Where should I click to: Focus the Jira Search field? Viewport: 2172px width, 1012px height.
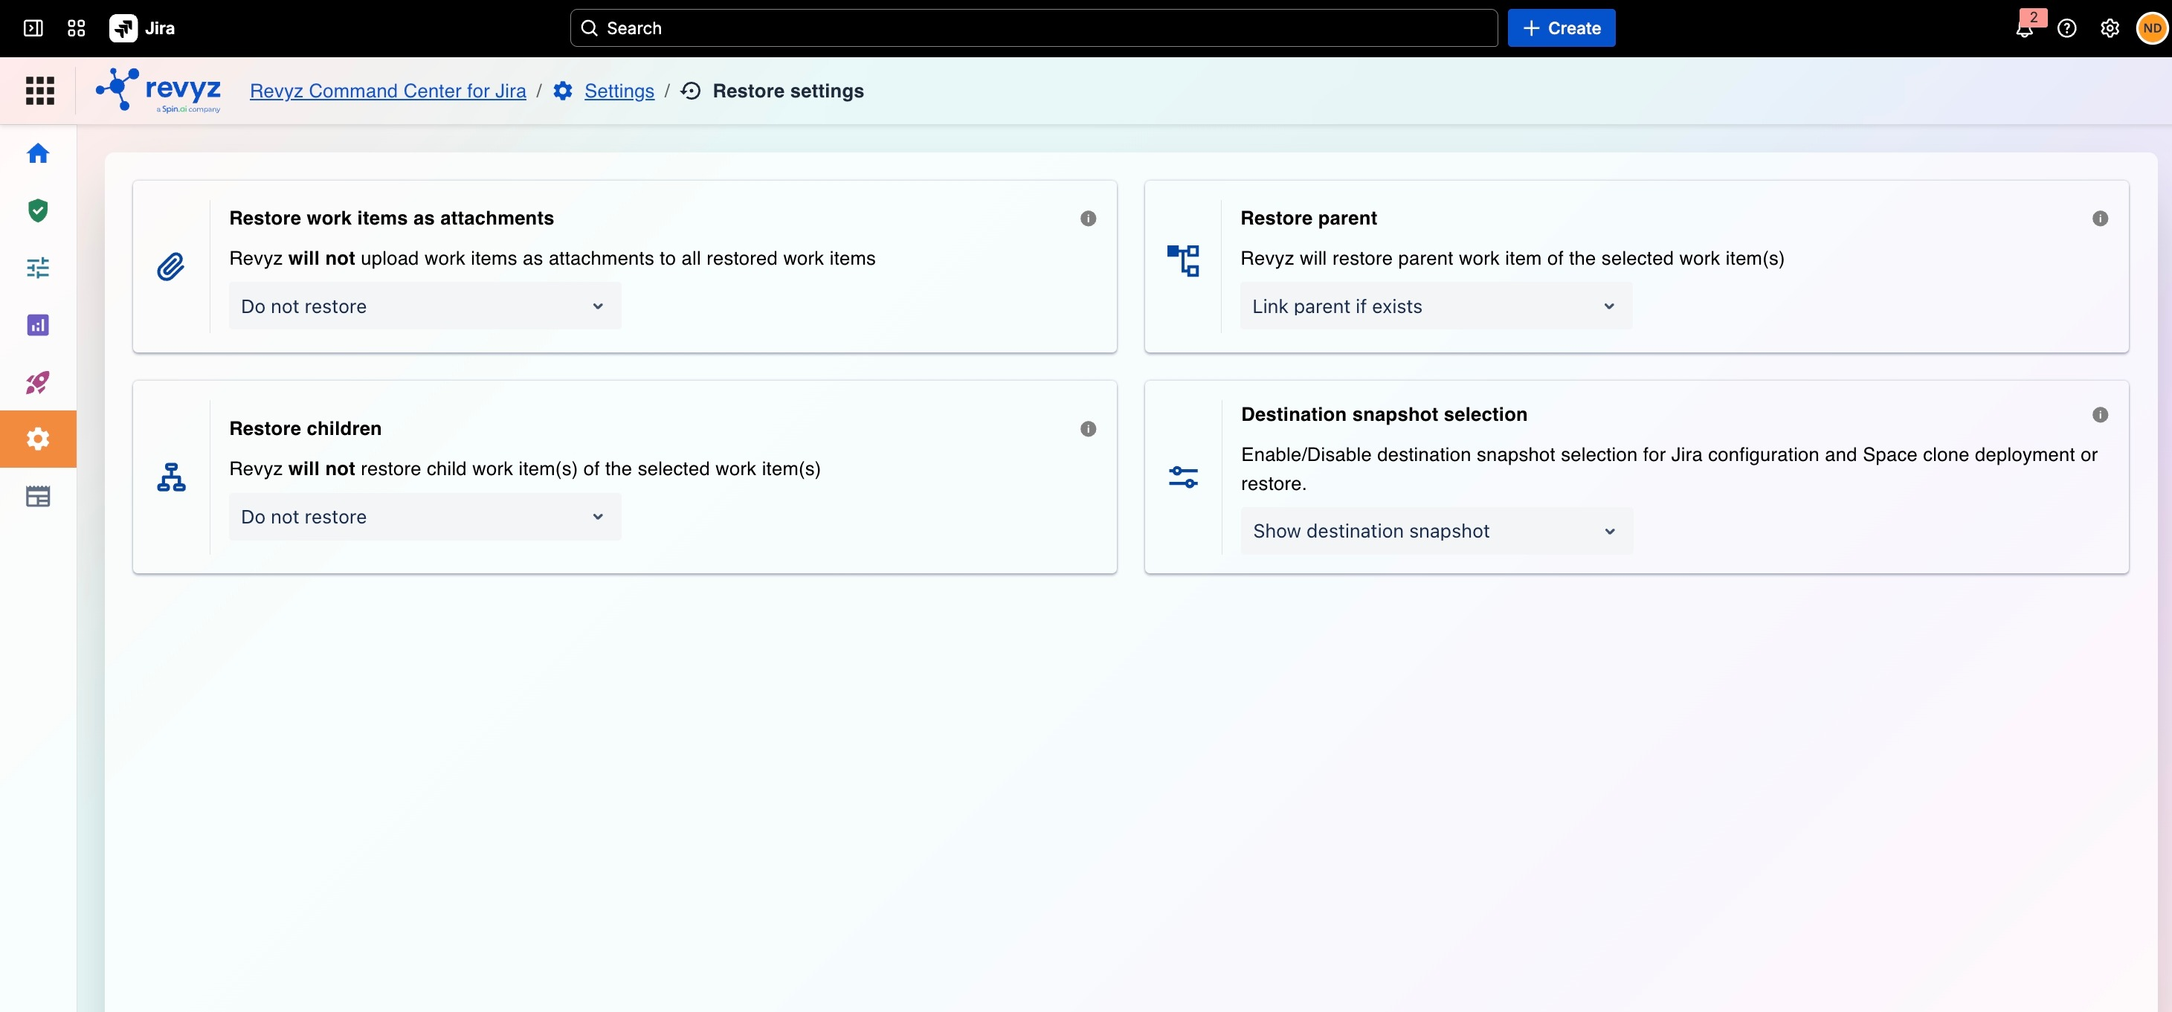tap(1034, 28)
